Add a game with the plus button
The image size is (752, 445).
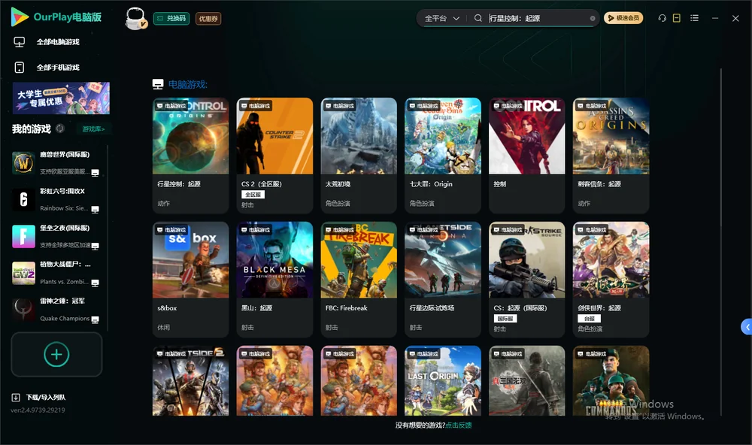56,354
